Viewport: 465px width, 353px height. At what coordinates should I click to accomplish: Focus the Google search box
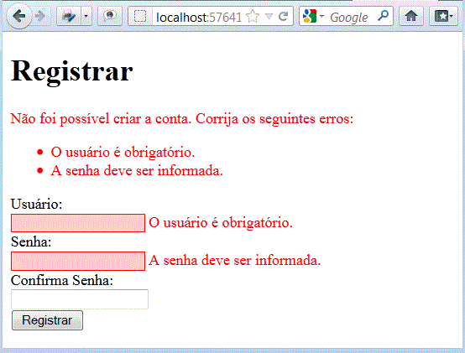point(350,17)
